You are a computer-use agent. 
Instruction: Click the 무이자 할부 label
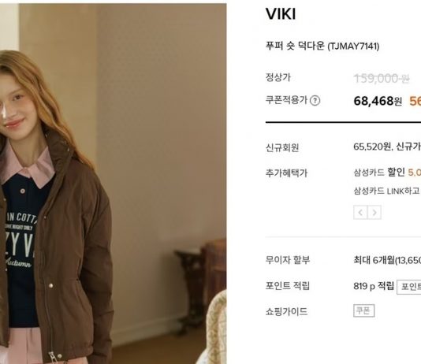point(288,260)
